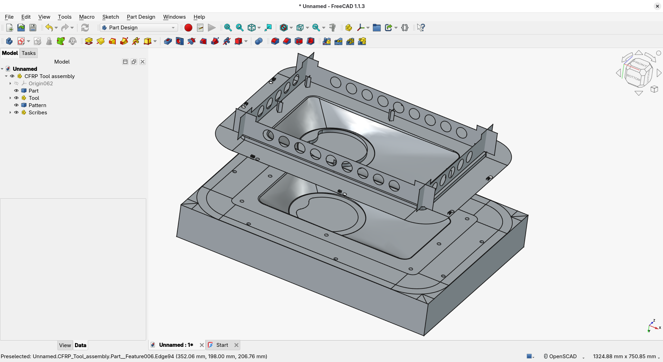Select the Additive Loft tool

[x=112, y=41]
